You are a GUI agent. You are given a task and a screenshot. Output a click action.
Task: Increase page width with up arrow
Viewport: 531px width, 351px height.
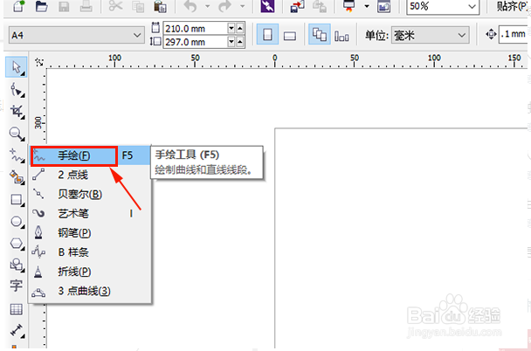240,29
